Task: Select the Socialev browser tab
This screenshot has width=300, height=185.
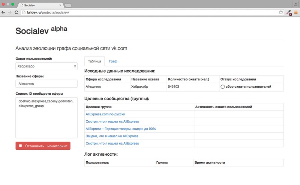Action: point(41,5)
